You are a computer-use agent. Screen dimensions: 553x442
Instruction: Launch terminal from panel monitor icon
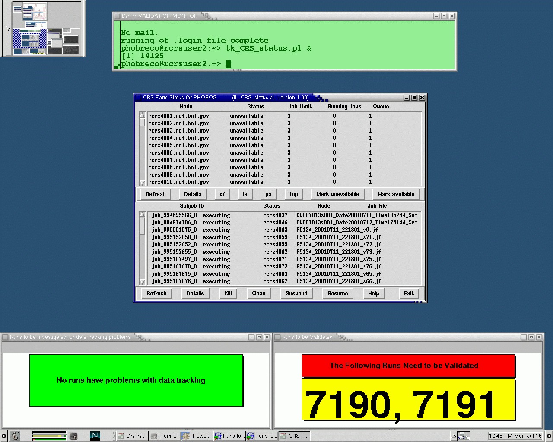(74, 436)
